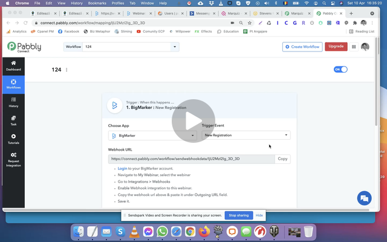Open the Biz Metaphor bookmark
Screen dimensions: 387x242
[97, 31]
